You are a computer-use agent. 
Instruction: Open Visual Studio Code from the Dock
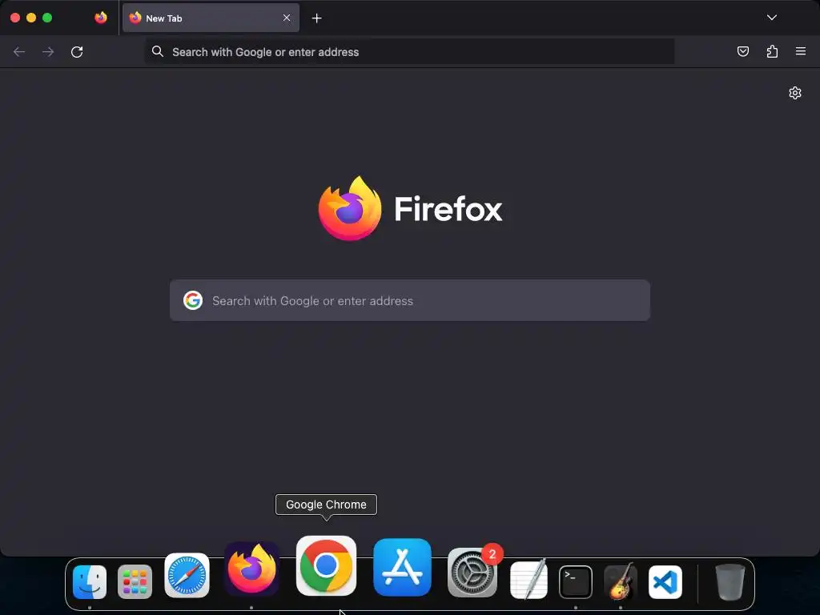click(x=665, y=581)
